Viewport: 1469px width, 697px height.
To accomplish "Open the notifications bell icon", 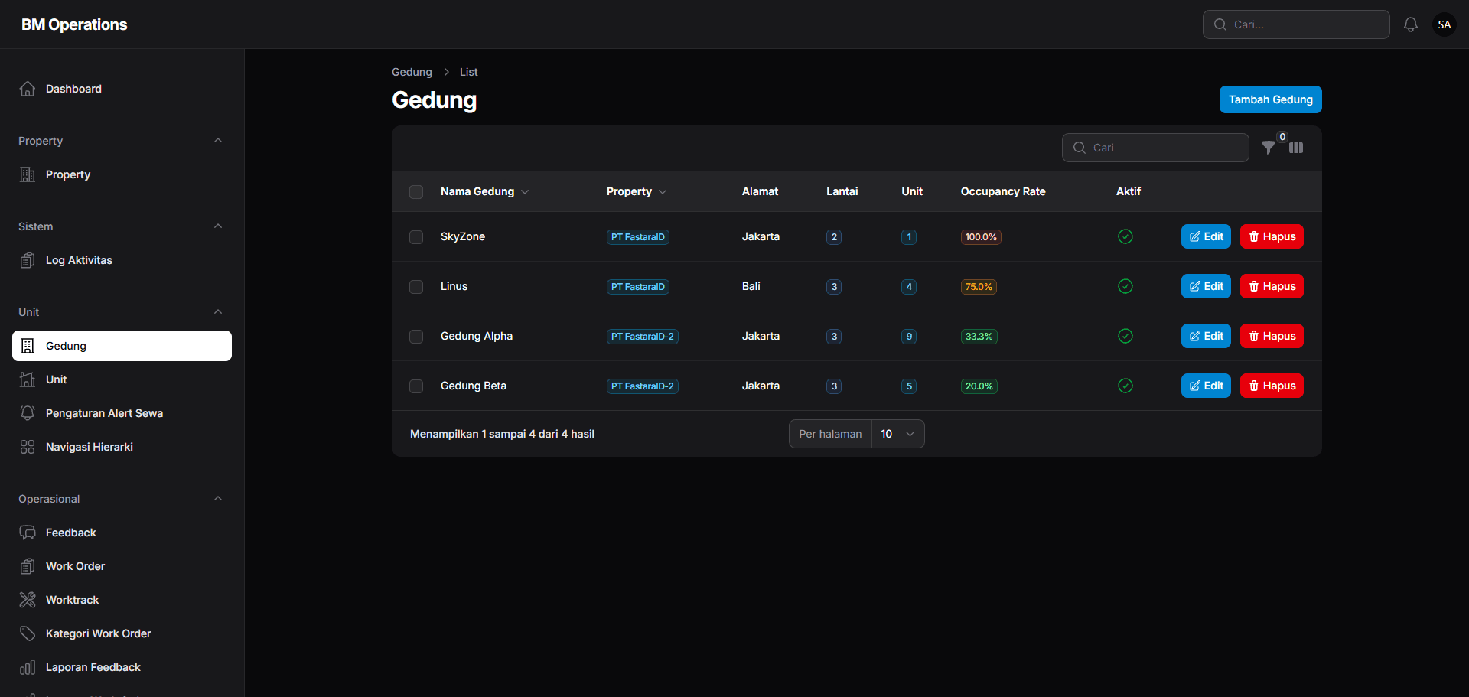I will pos(1411,24).
